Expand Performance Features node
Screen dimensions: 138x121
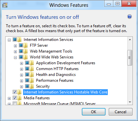(x=21, y=81)
